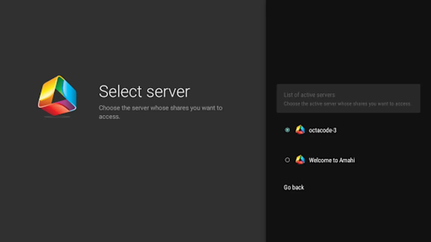
Task: Click the 'Choose the server whose shares' description
Action: [x=161, y=112]
